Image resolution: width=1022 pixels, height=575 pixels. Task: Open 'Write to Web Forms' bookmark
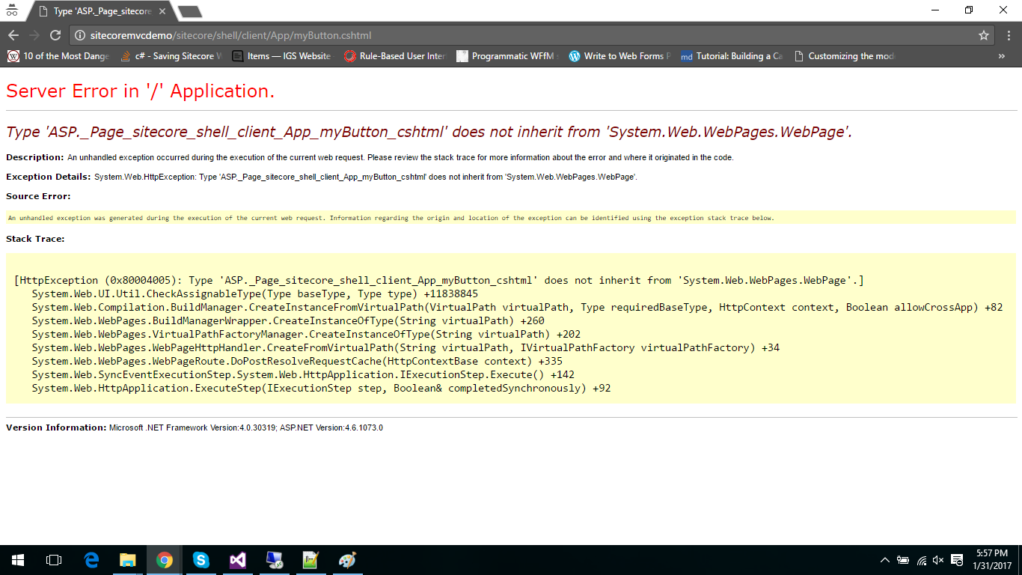[620, 56]
